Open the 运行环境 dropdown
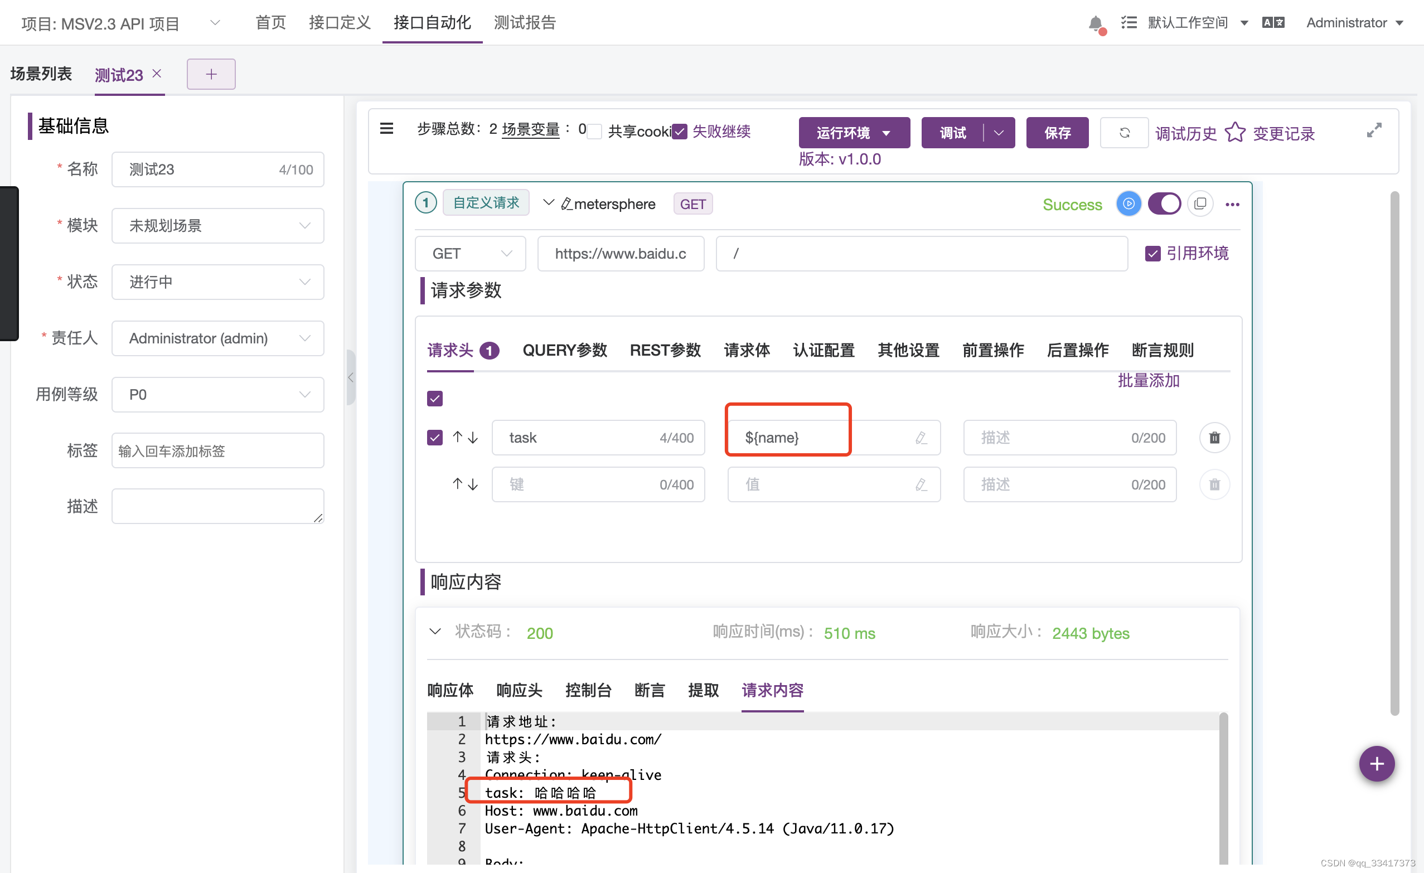The height and width of the screenshot is (873, 1424). coord(854,133)
